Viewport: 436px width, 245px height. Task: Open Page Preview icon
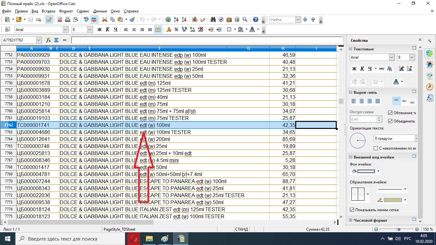(x=76, y=19)
